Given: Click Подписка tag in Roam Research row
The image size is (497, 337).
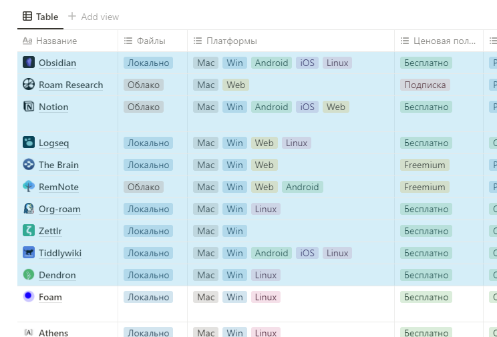Looking at the screenshot, I should [x=425, y=85].
